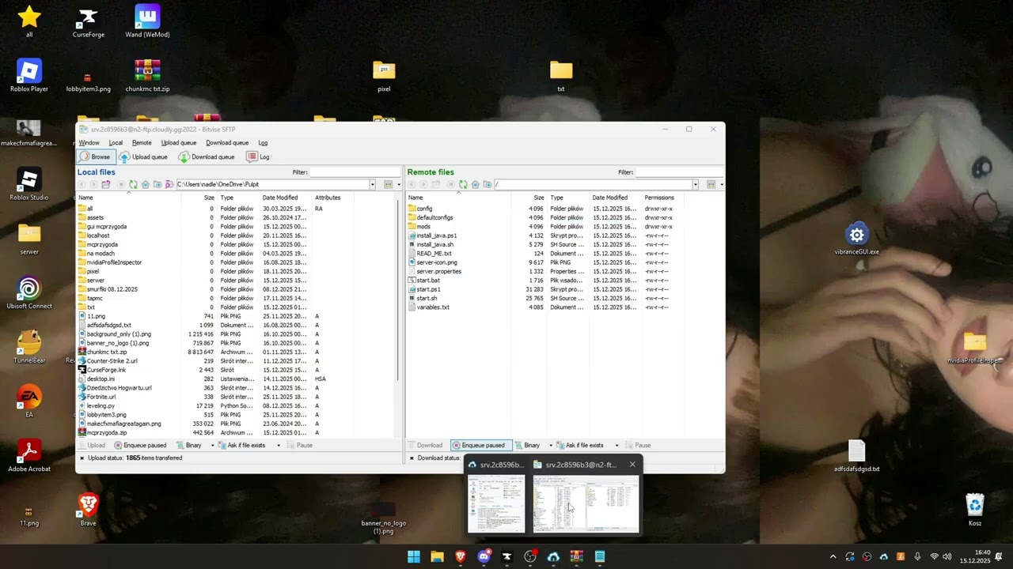
Task: Open the Local menu
Action: pos(116,143)
